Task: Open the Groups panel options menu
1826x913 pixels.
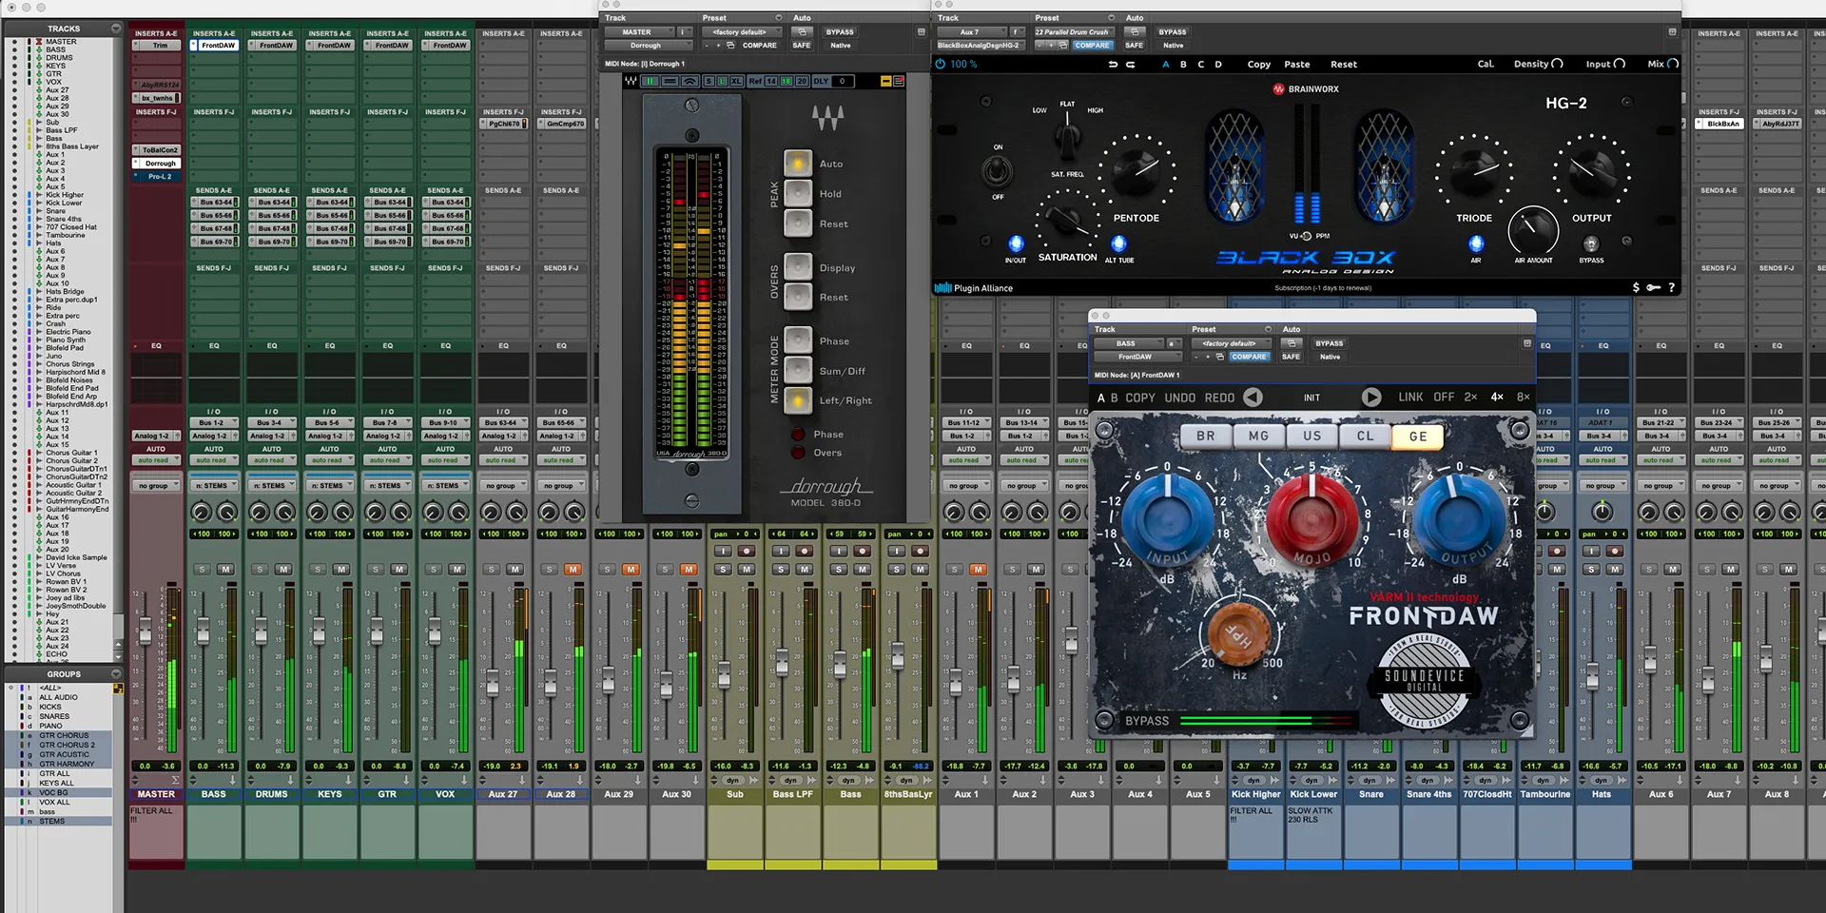Action: tap(116, 673)
